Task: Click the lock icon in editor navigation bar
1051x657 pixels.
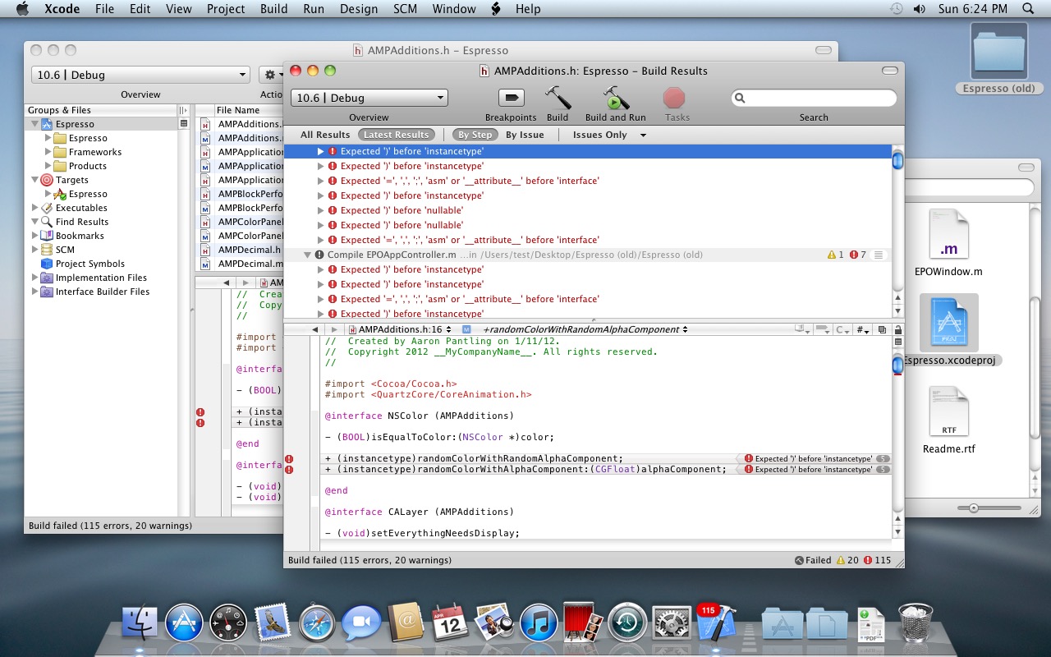Action: pyautogui.click(x=897, y=329)
